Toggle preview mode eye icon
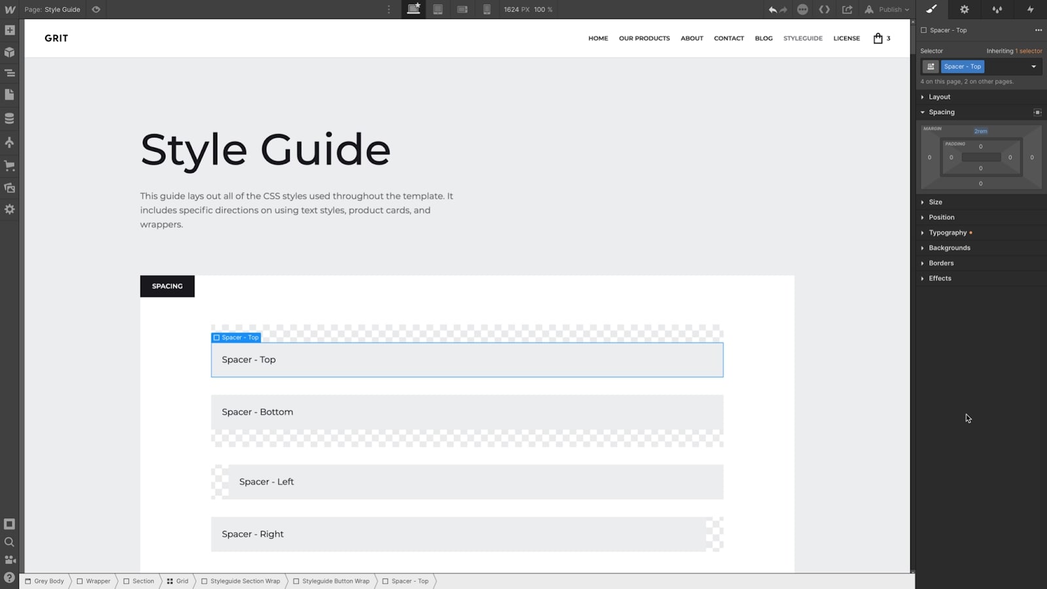 point(96,9)
